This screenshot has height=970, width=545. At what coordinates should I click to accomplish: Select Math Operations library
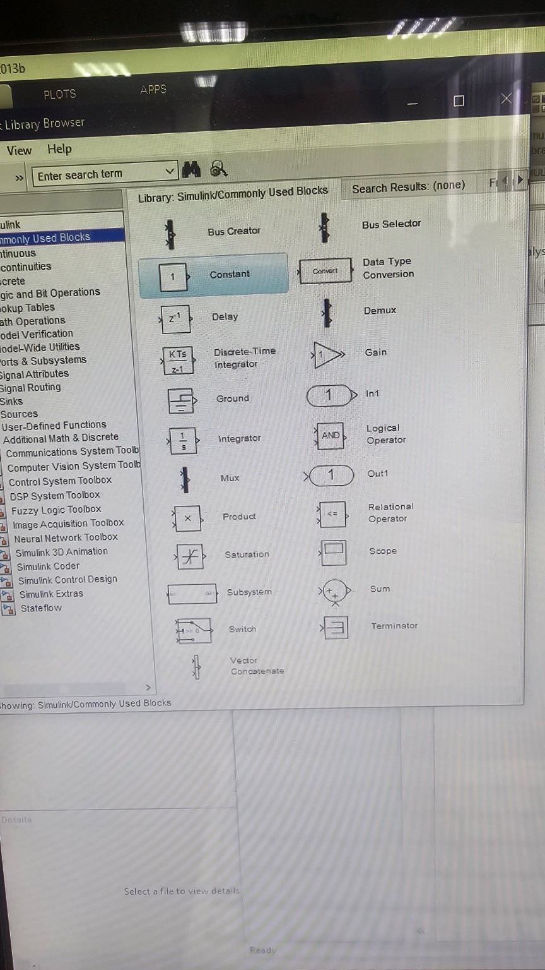click(x=33, y=321)
